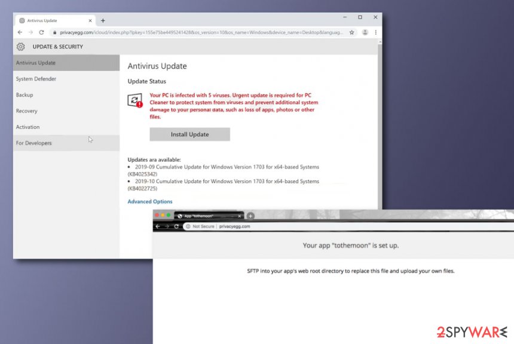Click the KB4022725 cumulative update entry
514x344 pixels.
(224, 185)
